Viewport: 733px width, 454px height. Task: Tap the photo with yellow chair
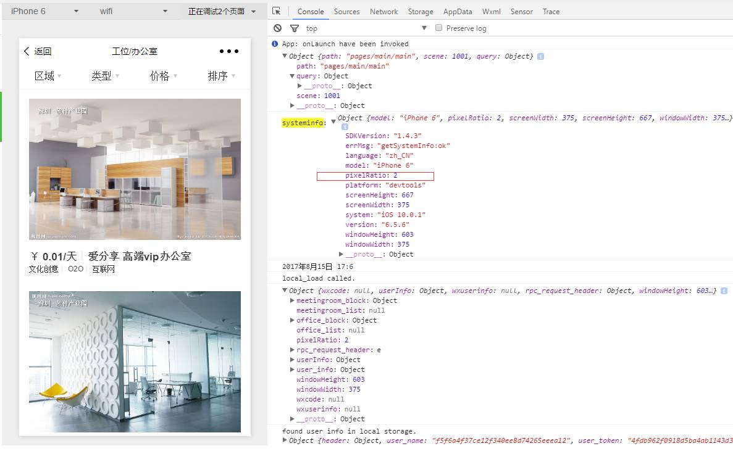[135, 361]
